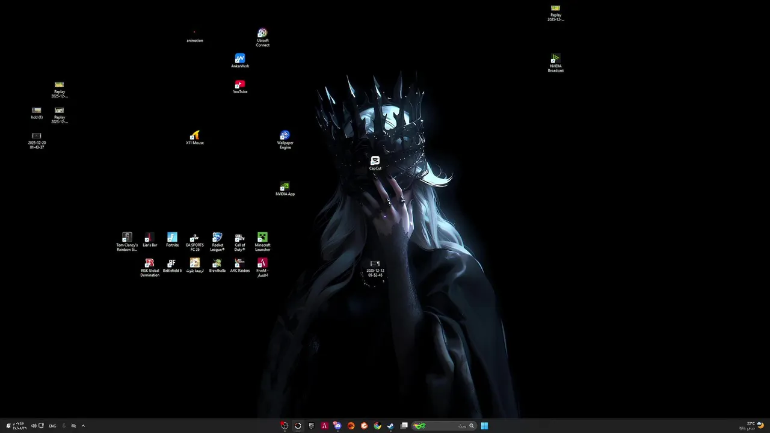The width and height of the screenshot is (770, 433).
Task: Expand hidden system tray icons chevron
Action: [83, 426]
